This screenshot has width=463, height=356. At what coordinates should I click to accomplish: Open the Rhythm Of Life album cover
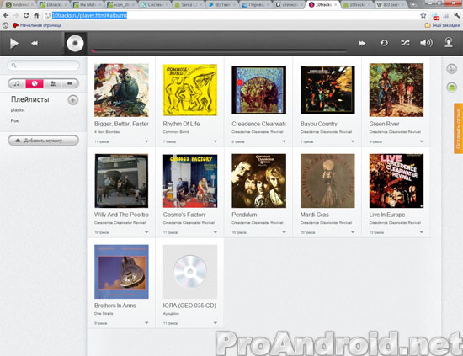[190, 90]
